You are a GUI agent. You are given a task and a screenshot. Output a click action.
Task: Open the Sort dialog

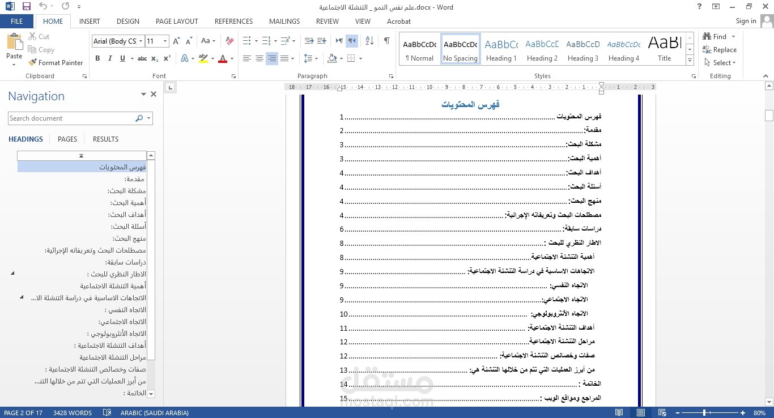click(x=369, y=41)
